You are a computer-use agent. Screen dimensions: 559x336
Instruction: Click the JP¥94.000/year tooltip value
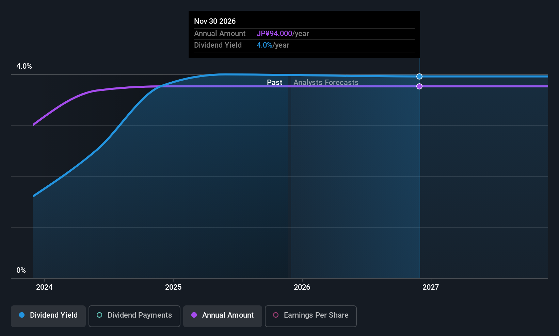pyautogui.click(x=283, y=34)
